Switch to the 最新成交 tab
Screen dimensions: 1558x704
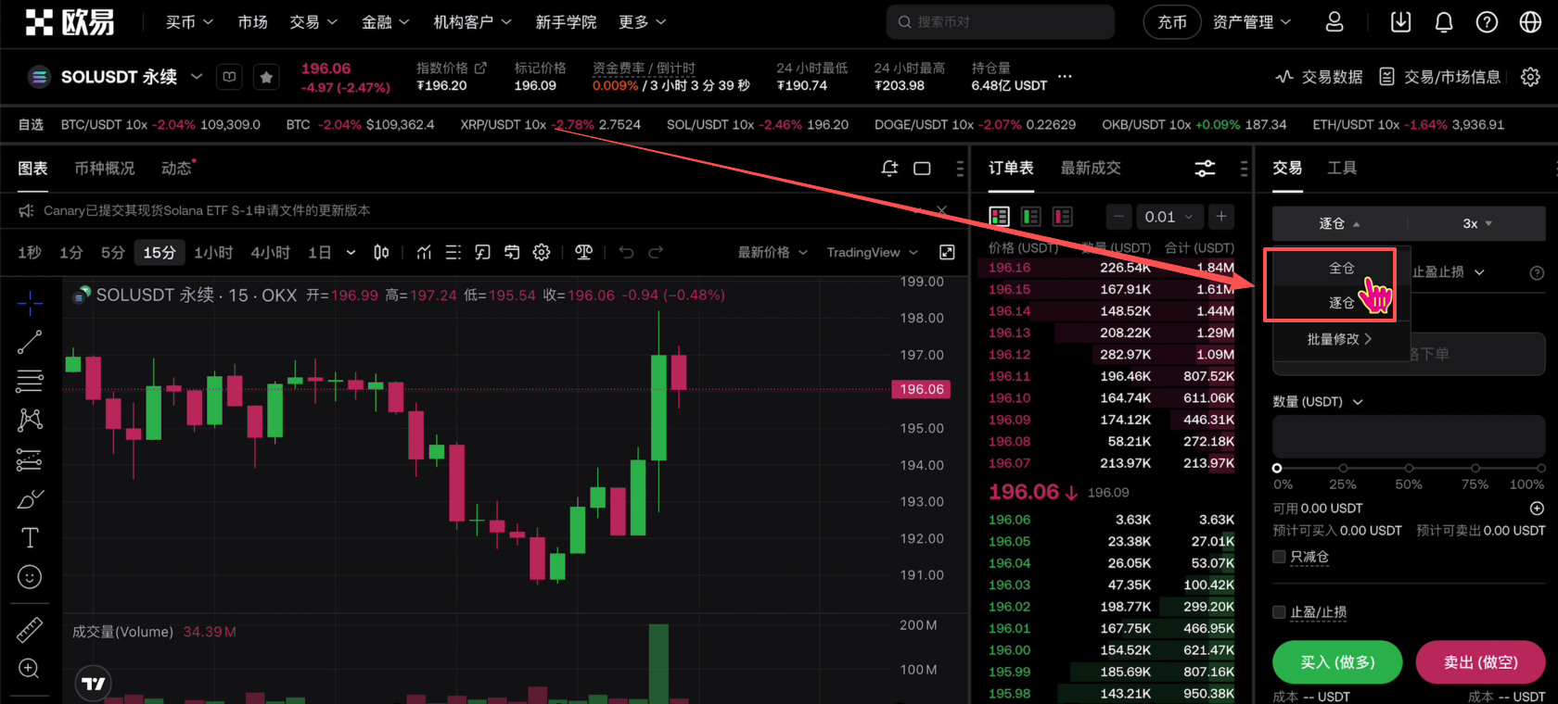(1091, 168)
